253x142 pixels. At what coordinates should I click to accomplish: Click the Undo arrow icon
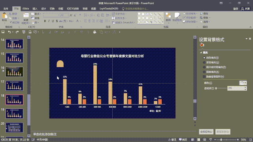point(9,32)
